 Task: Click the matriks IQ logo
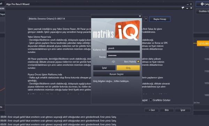click(116, 30)
